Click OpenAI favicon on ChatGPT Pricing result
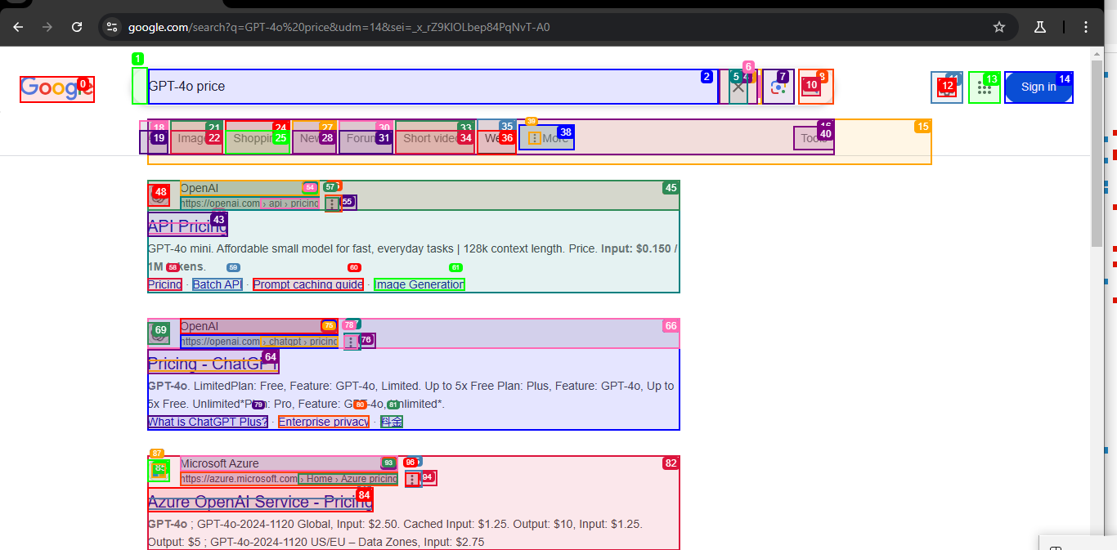 [159, 333]
